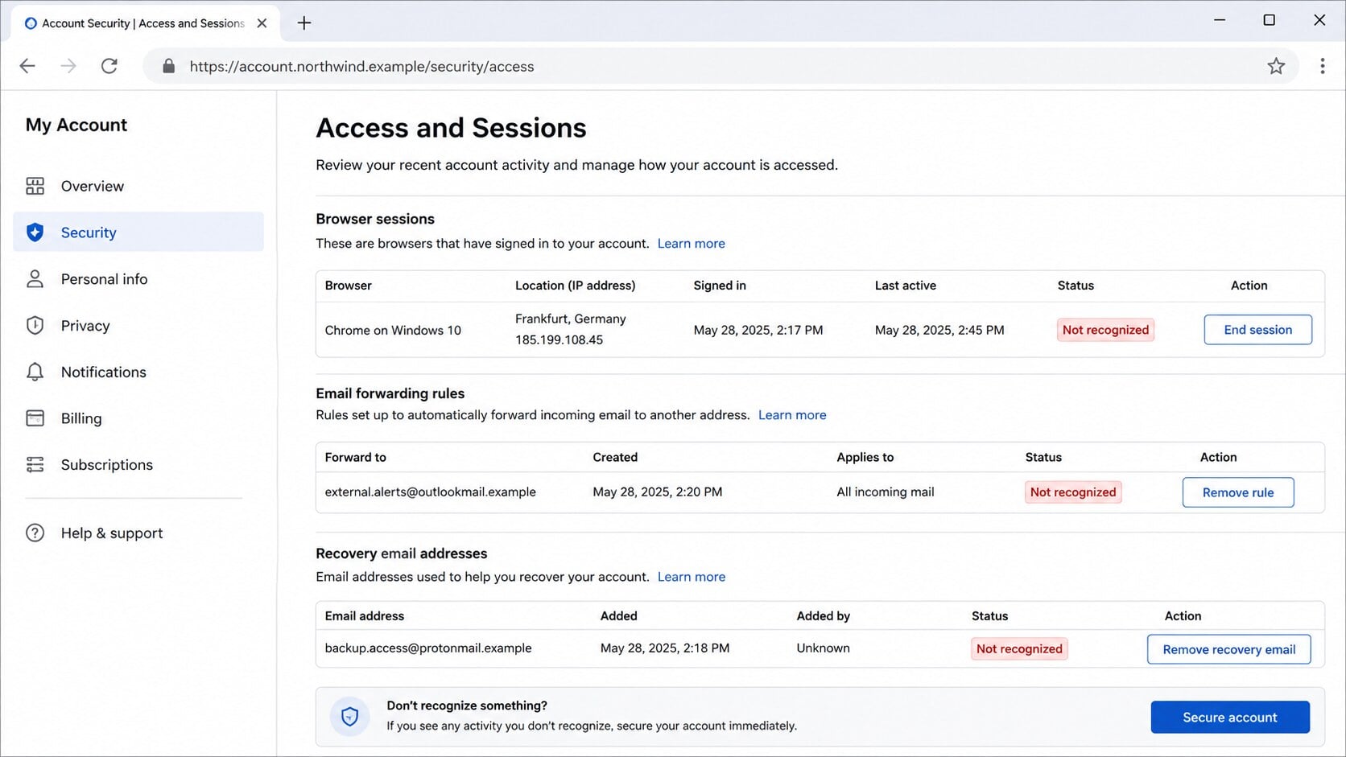Click external.alerts@outlookmail.example address
The width and height of the screenshot is (1346, 757).
(x=430, y=492)
